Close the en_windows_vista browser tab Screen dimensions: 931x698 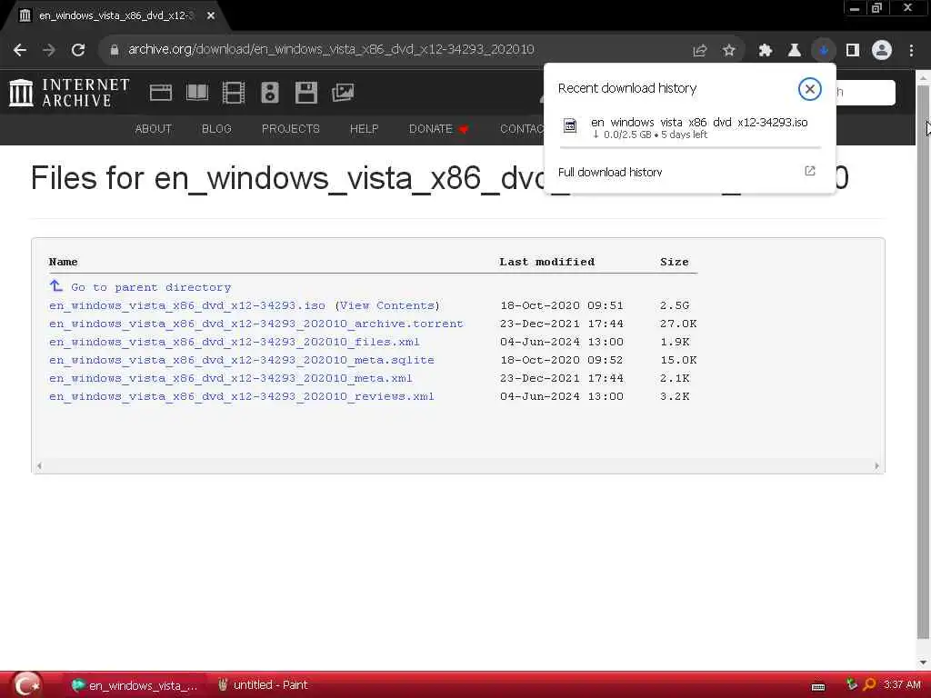(211, 16)
